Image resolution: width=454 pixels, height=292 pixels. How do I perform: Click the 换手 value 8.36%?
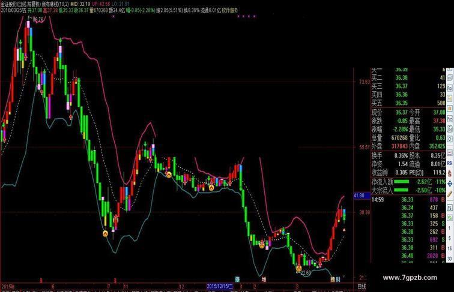click(x=401, y=155)
